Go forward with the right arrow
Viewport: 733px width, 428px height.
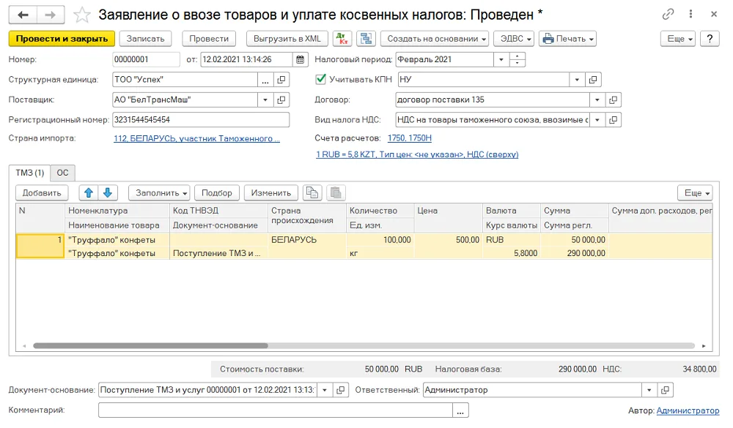51,15
